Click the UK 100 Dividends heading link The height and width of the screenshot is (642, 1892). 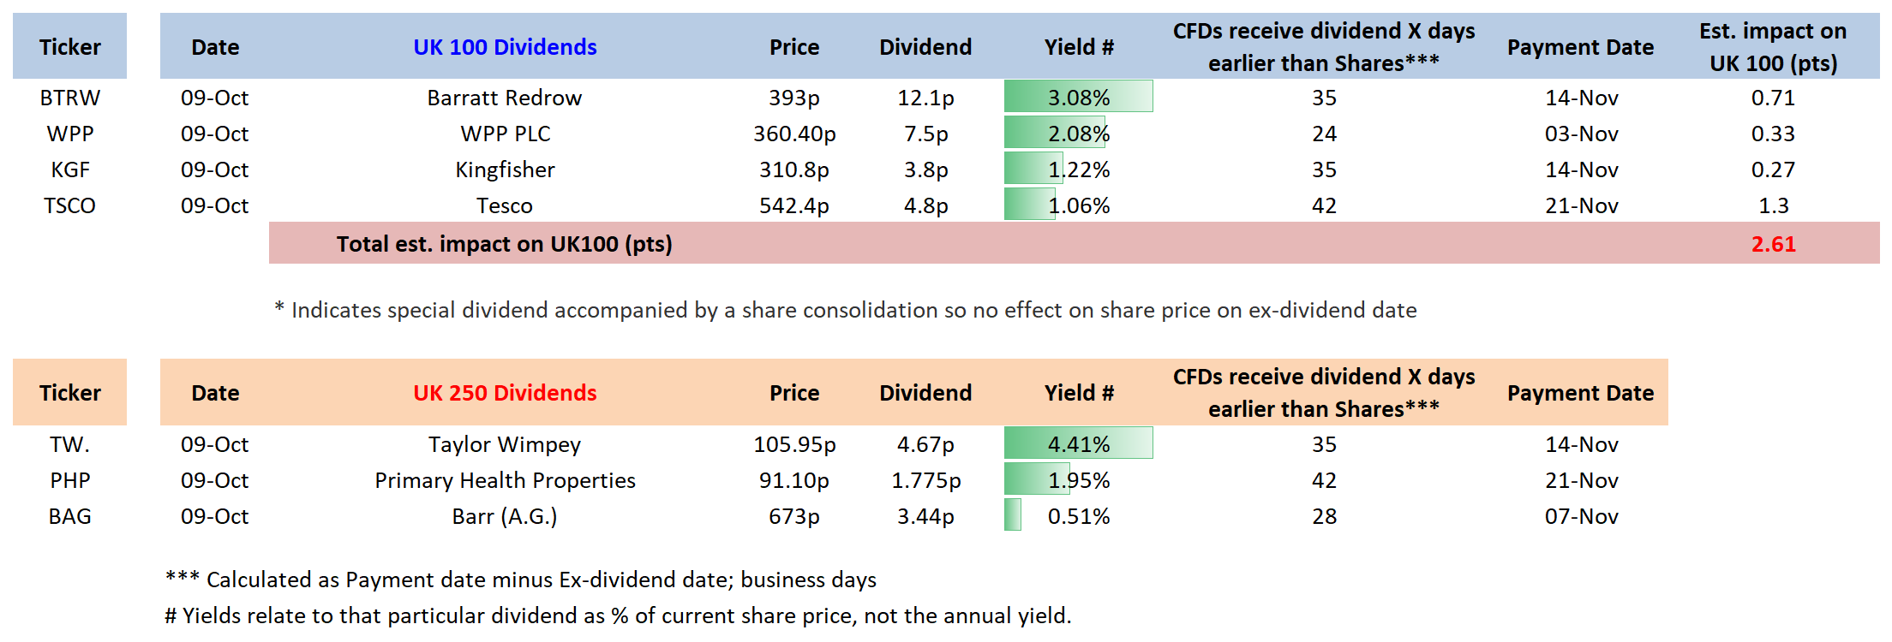505,47
